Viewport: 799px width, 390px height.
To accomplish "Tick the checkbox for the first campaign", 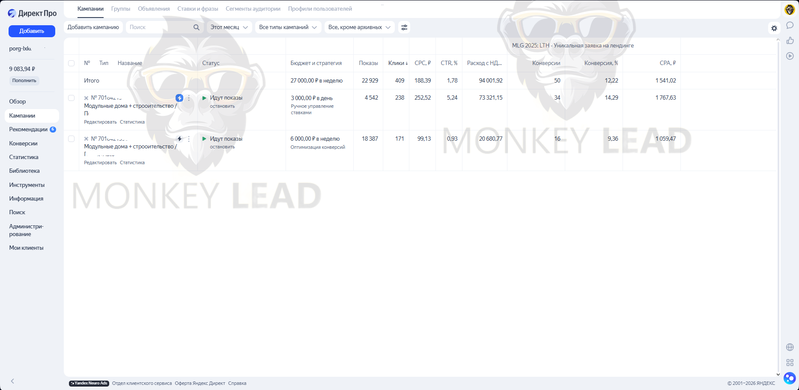I will pos(72,98).
